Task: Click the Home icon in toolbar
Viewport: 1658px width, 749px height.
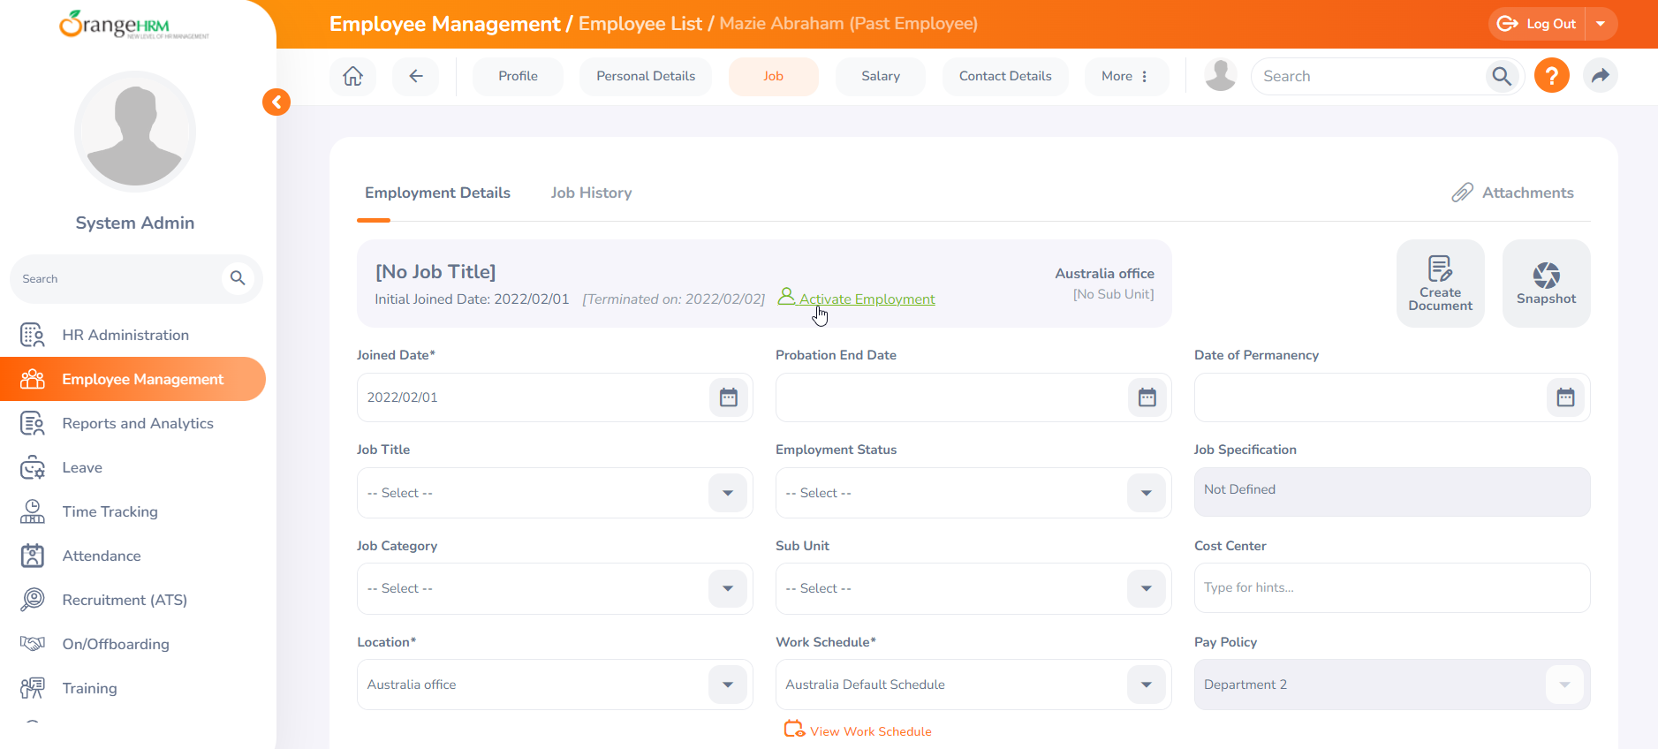Action: click(352, 76)
